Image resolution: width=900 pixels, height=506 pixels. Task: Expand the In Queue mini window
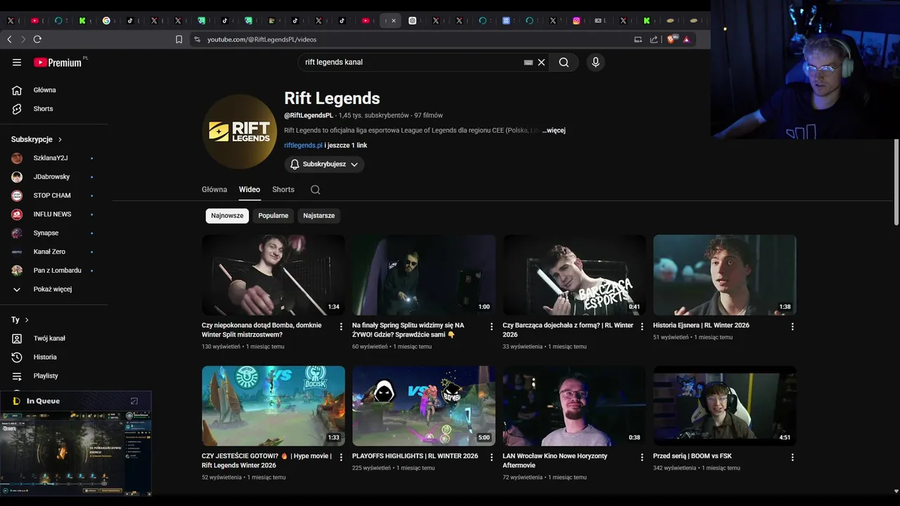(134, 401)
